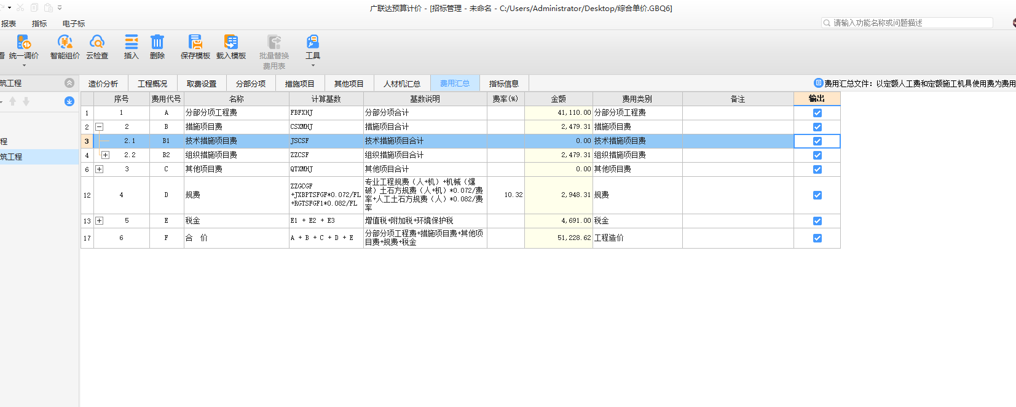This screenshot has width=1016, height=407.
Task: Select 规费 amount cell 2,948.31
Action: coord(558,195)
